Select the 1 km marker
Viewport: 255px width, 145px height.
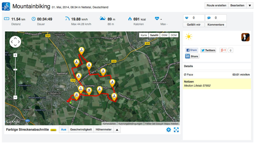(x=81, y=90)
